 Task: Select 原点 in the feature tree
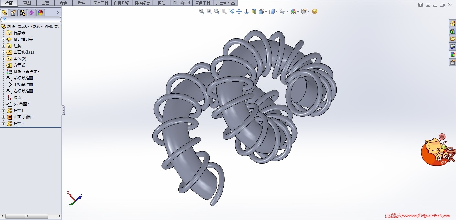14,98
